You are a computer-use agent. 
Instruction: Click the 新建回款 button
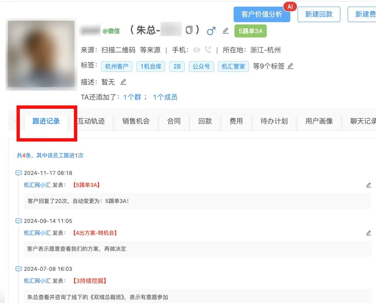pyautogui.click(x=319, y=14)
